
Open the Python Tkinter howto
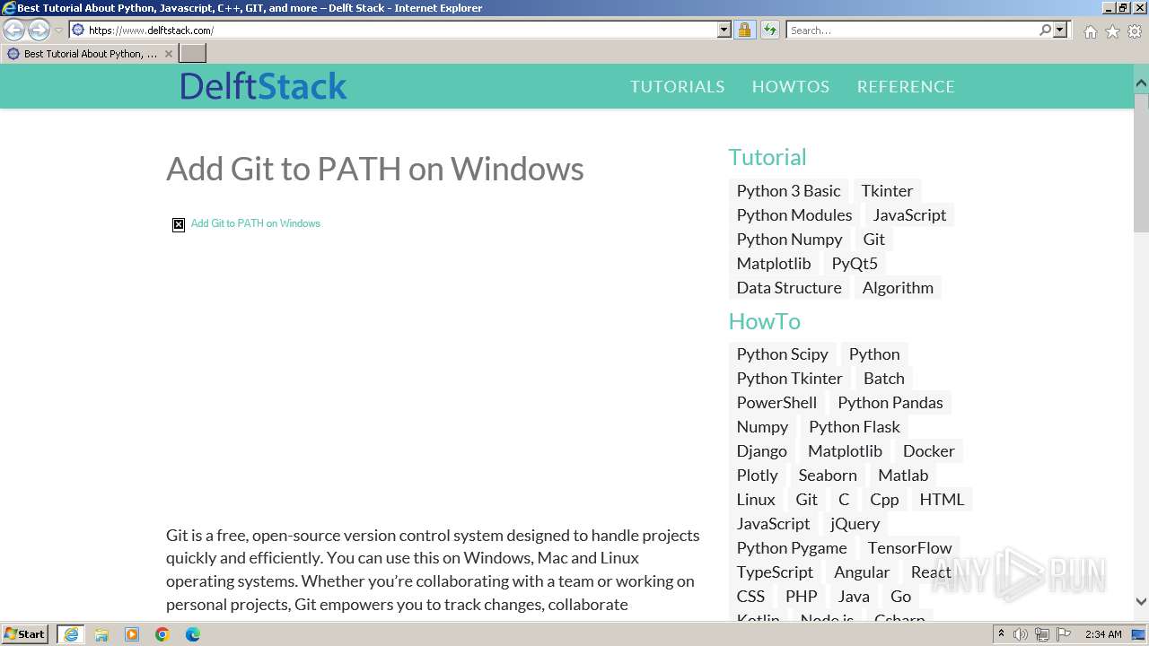[x=789, y=378]
